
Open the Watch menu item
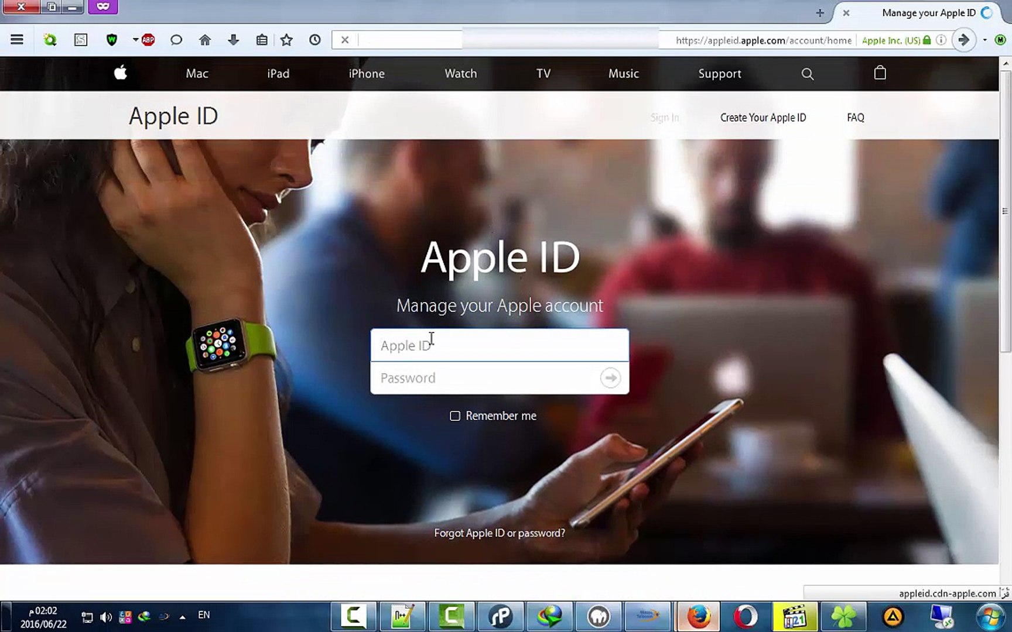[x=461, y=74]
